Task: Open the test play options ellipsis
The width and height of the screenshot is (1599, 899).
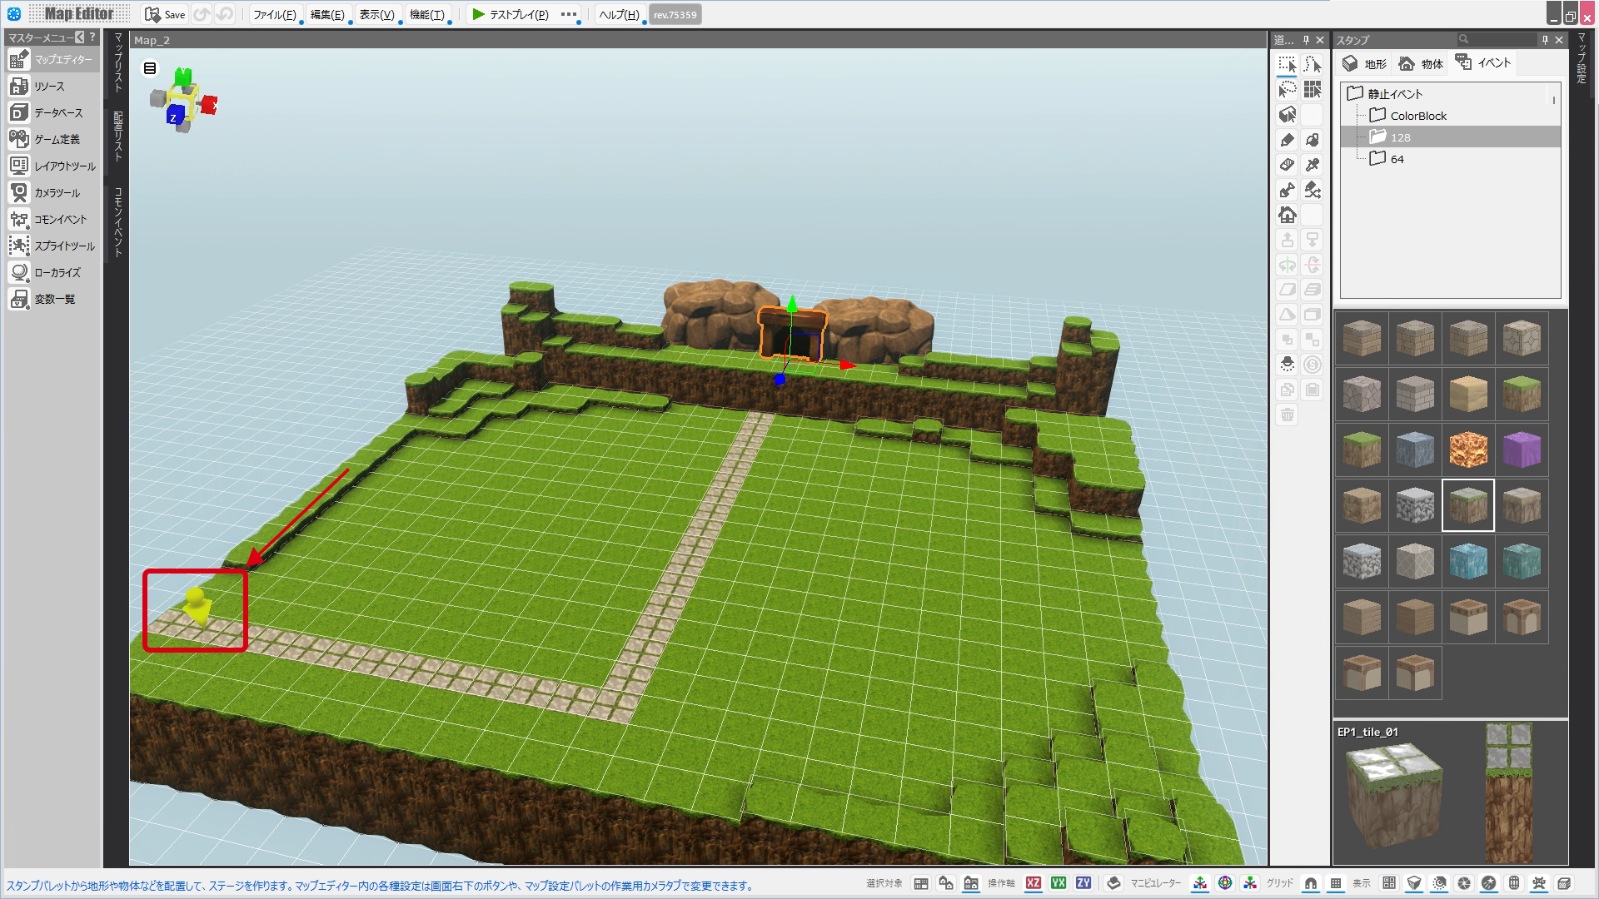Action: (x=569, y=14)
